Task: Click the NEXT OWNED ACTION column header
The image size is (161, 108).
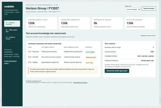Action: [x=71, y=47]
